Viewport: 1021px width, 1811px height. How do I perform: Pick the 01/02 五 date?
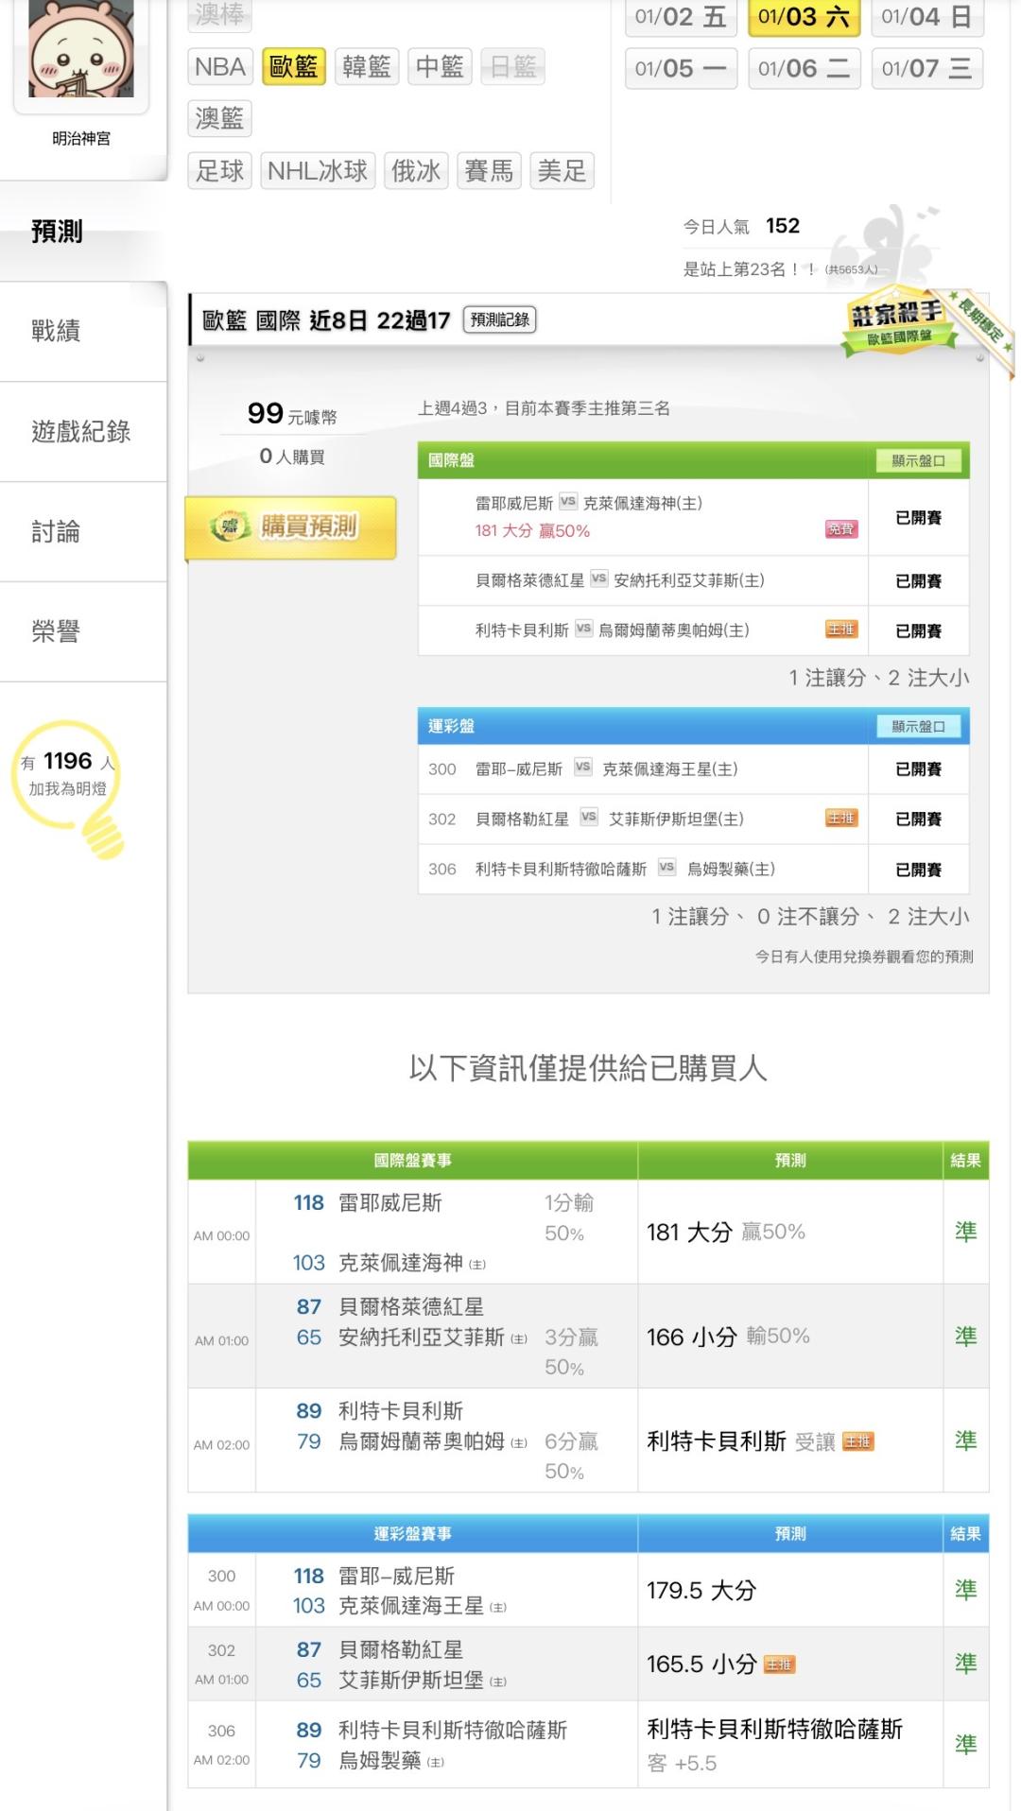tap(681, 17)
